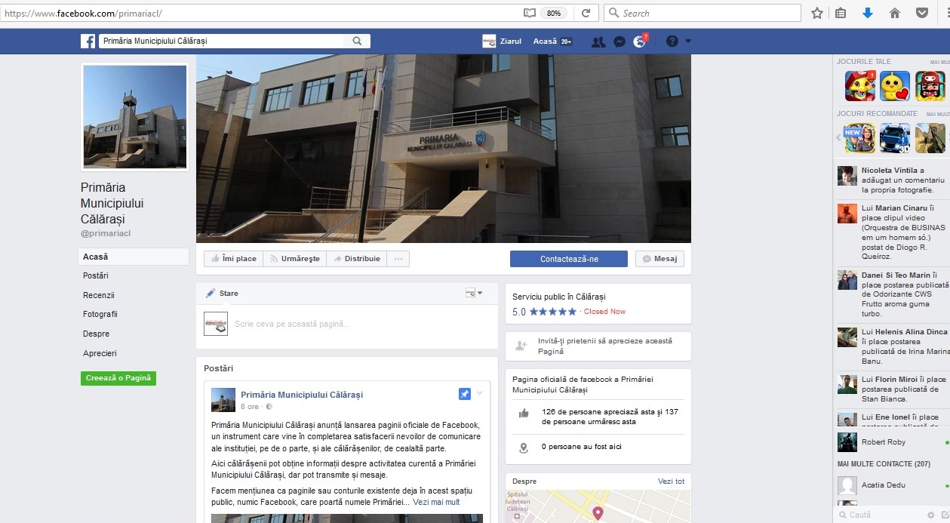Like the page with Îmi place
Viewport: 950px width, 523px height.
tap(234, 259)
